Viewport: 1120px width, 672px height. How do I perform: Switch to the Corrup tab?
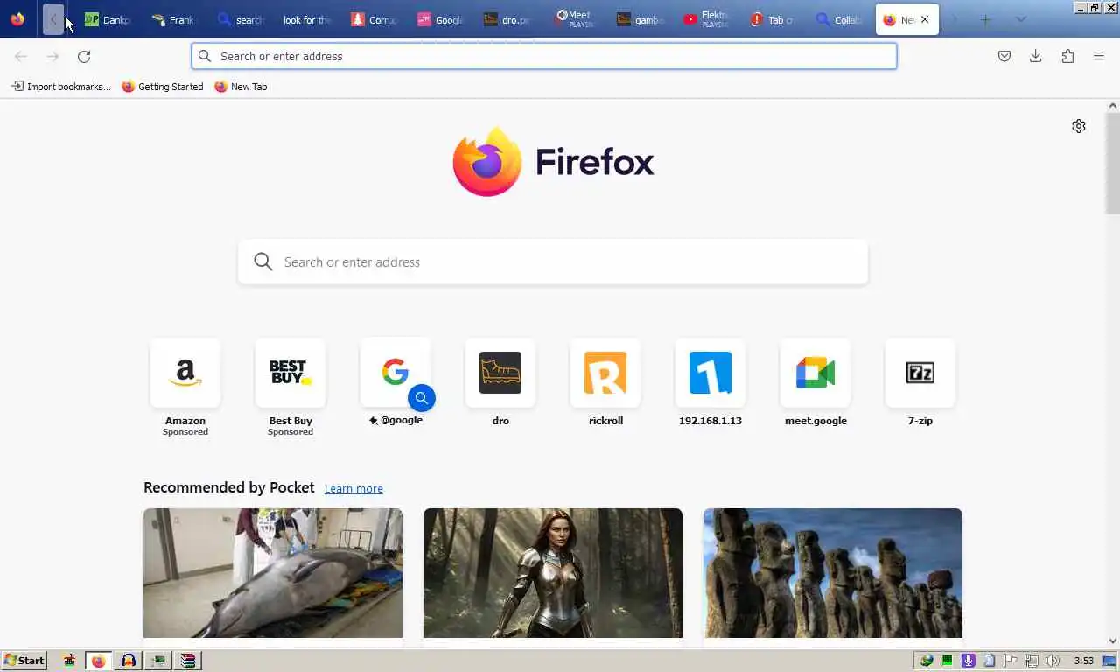click(373, 19)
